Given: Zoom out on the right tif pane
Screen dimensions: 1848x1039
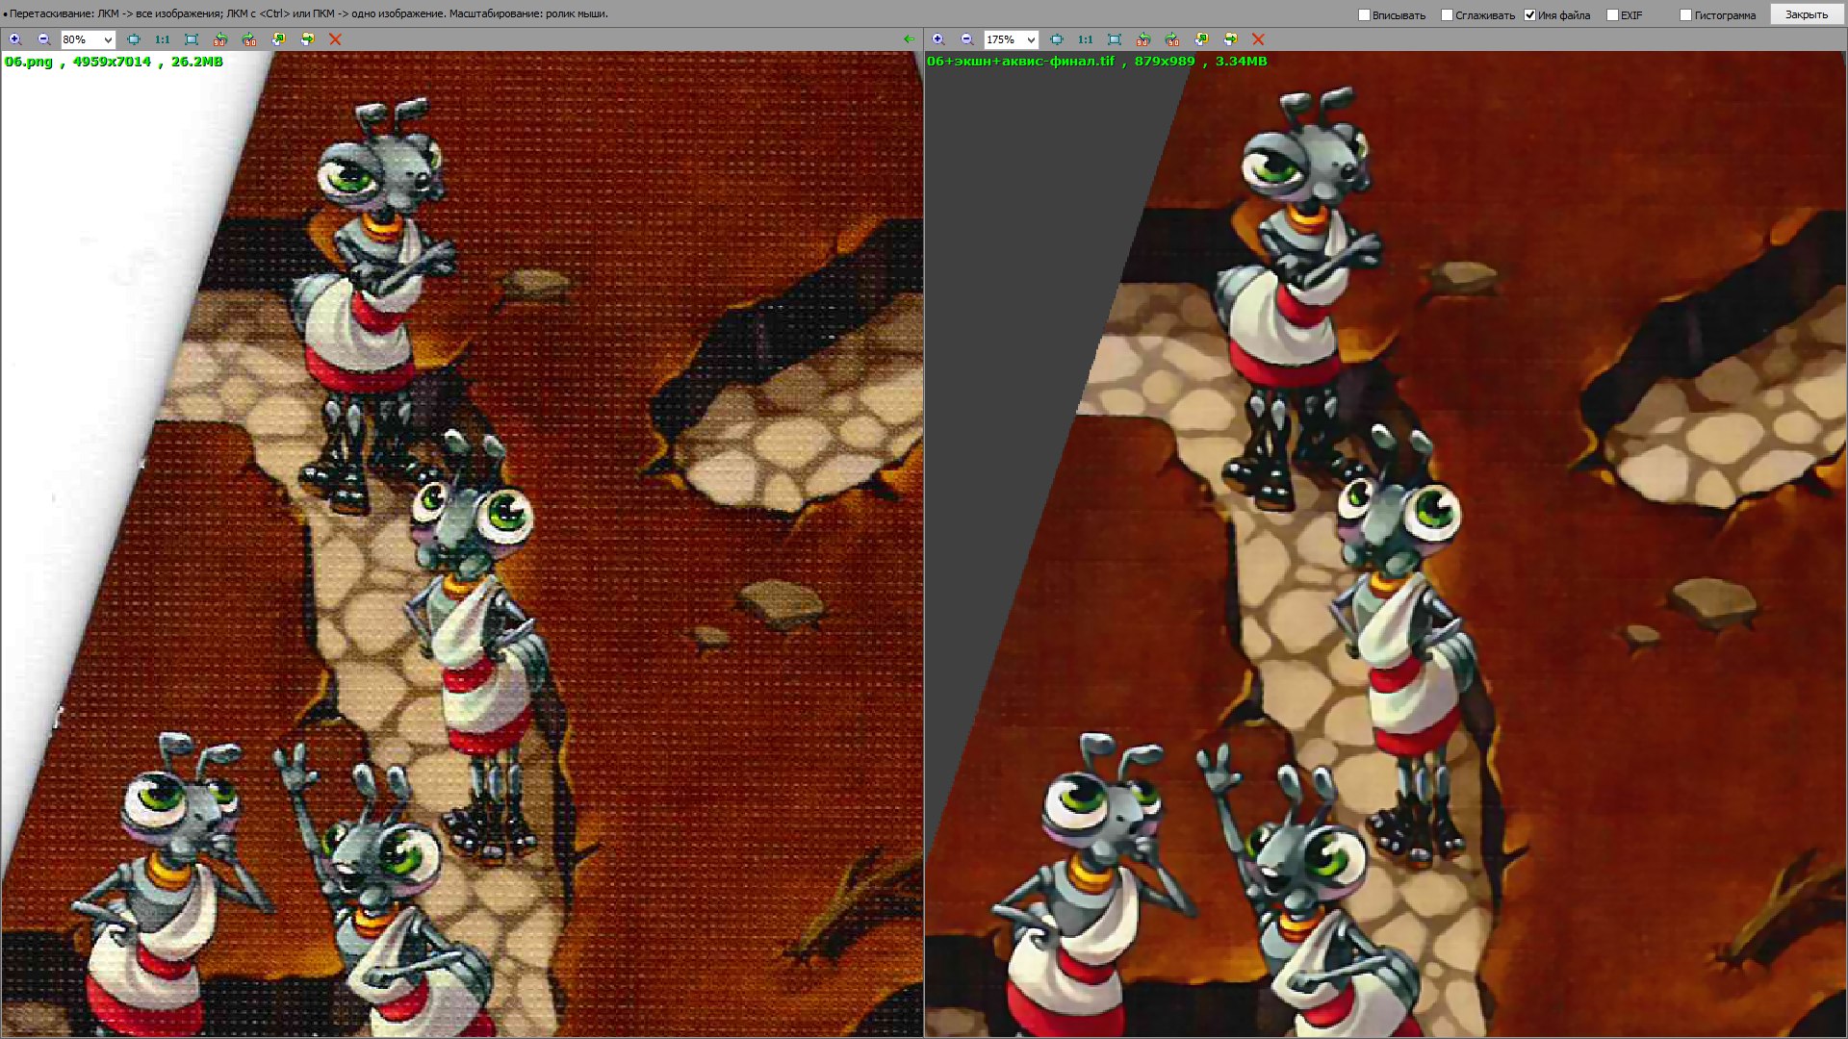Looking at the screenshot, I should 967,39.
